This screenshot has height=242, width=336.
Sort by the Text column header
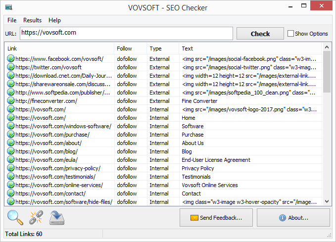click(250, 48)
